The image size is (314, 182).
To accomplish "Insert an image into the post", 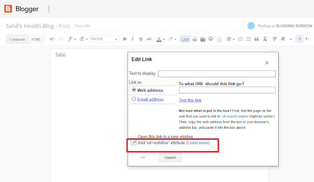I will 195,39.
